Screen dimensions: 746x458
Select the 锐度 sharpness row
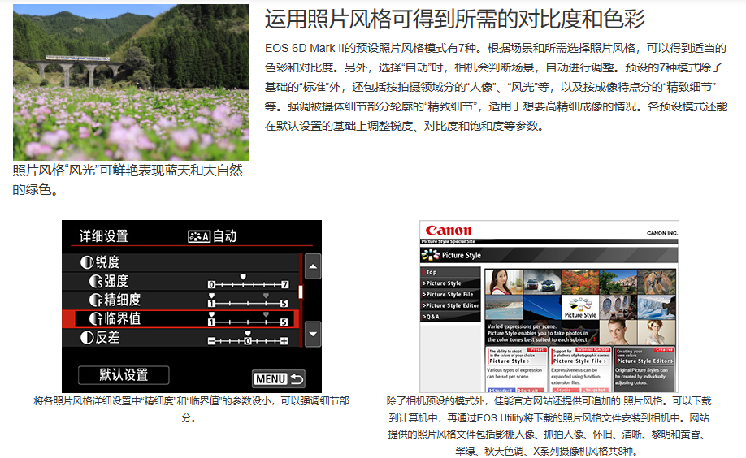click(181, 262)
